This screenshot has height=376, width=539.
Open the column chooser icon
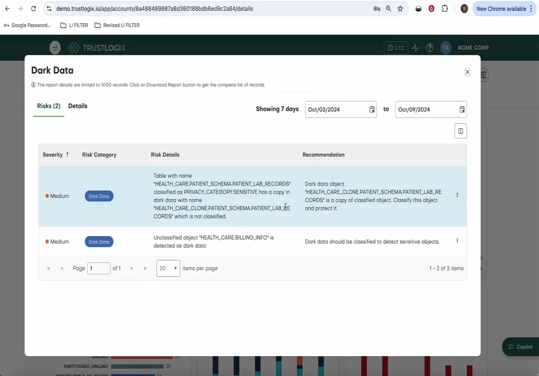click(x=460, y=131)
